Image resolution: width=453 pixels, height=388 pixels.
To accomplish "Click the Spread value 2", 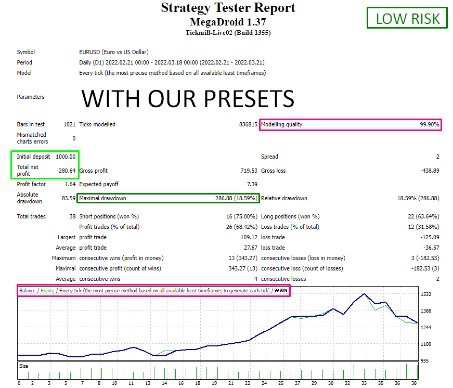I will [x=438, y=157].
